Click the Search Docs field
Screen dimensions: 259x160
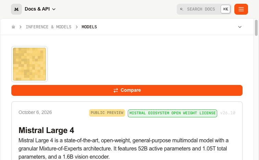click(x=204, y=9)
